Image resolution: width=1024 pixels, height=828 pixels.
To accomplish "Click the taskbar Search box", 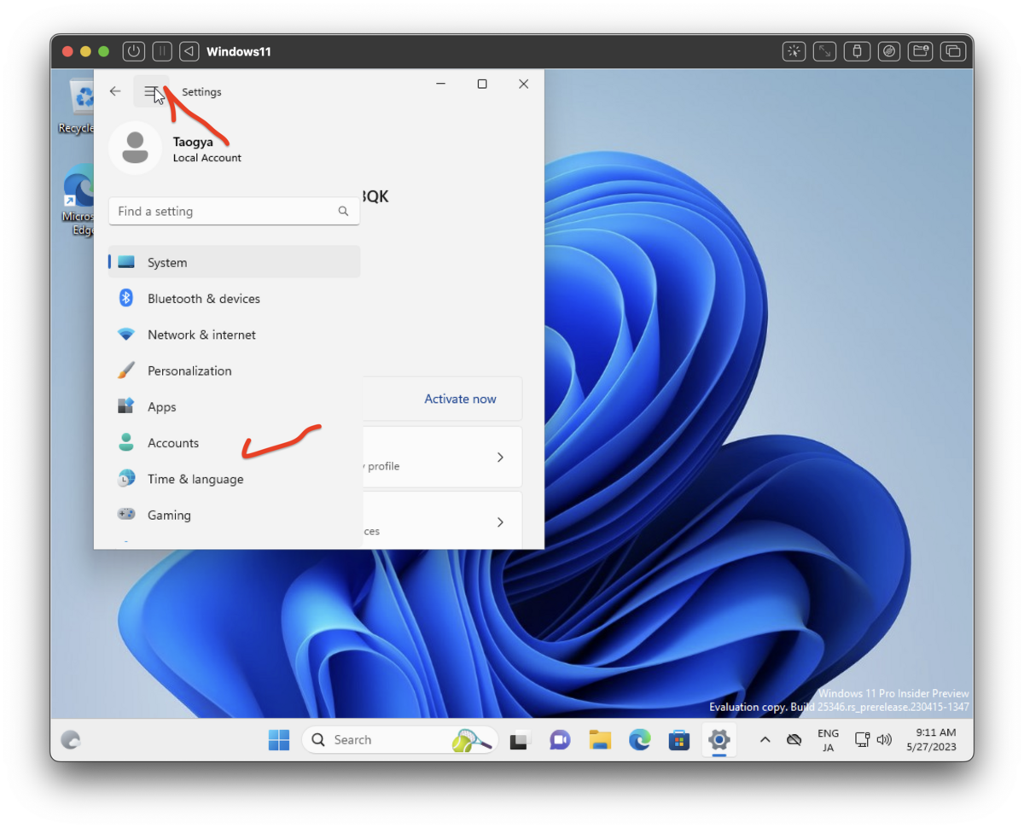I will coord(399,740).
